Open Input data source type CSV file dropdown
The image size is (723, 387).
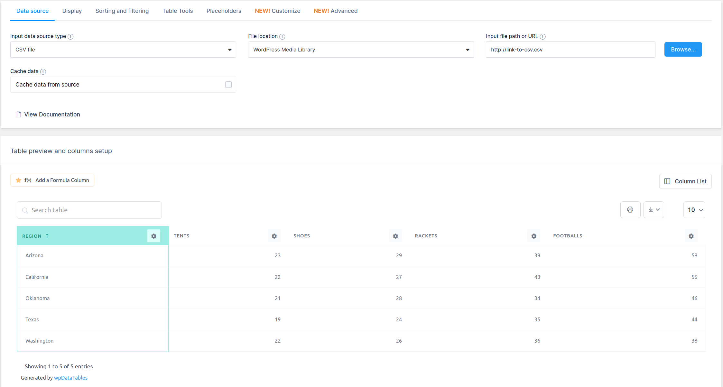coord(123,50)
